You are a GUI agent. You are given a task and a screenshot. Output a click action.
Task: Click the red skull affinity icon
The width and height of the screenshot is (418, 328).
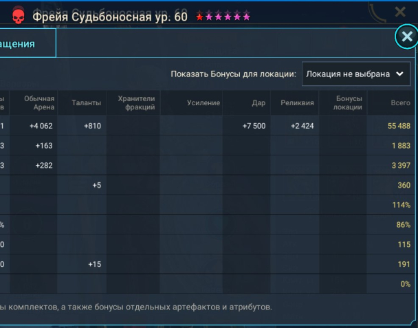[x=17, y=16]
